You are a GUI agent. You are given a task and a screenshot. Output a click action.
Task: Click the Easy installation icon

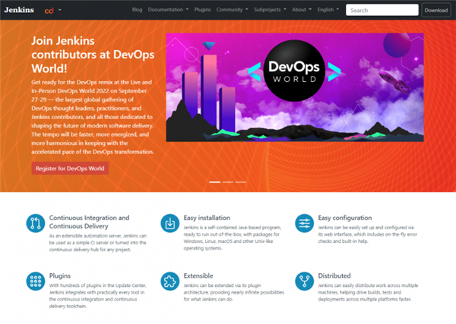[x=170, y=223]
